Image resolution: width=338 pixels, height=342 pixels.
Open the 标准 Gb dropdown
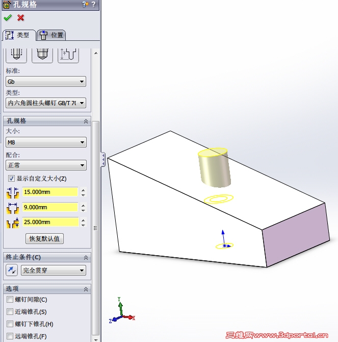[x=46, y=82]
